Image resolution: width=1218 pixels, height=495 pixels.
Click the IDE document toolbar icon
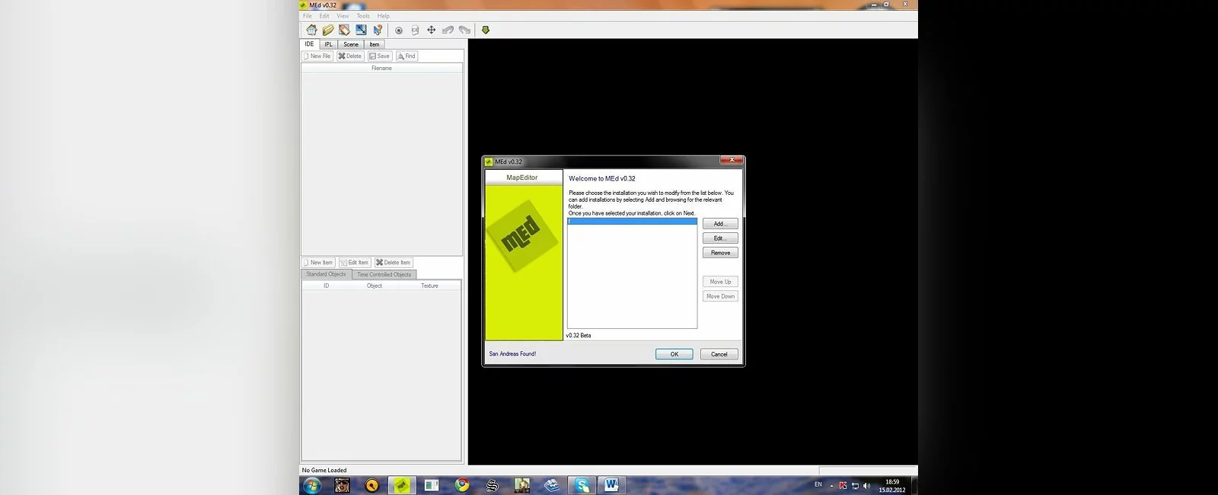click(x=415, y=30)
